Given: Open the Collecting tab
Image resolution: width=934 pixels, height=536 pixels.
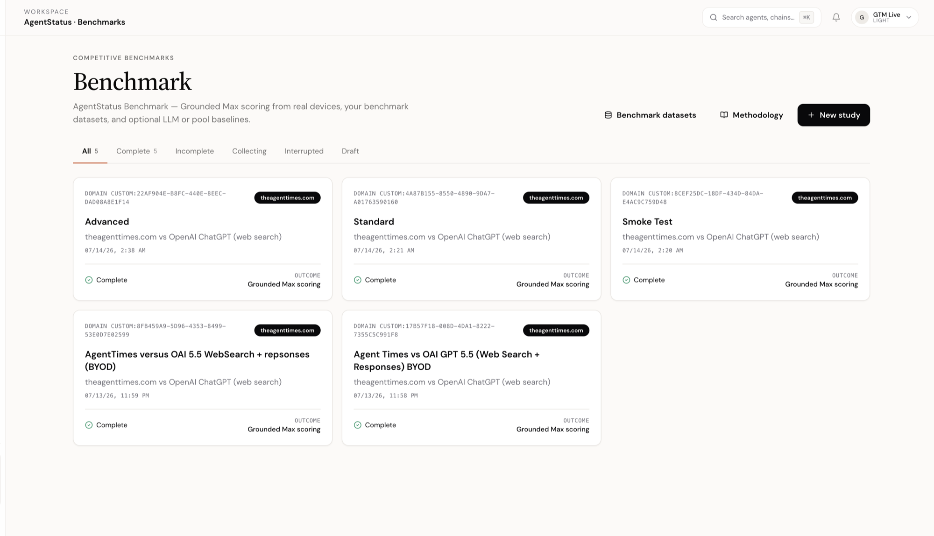Looking at the screenshot, I should pyautogui.click(x=249, y=151).
